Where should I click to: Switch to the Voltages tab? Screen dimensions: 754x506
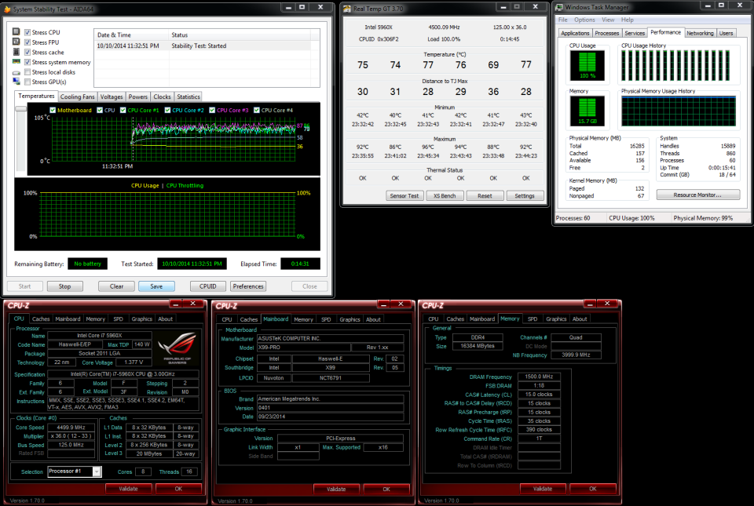pos(112,96)
